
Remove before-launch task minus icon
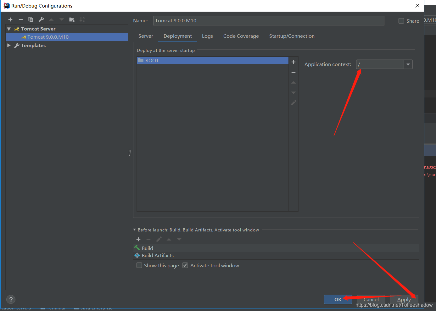(148, 239)
